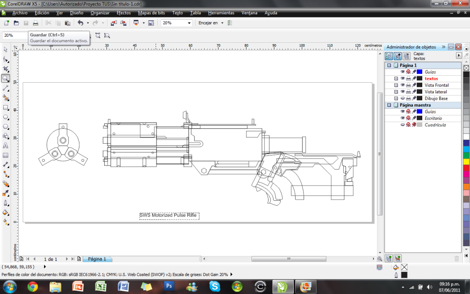470x294 pixels.
Task: Expand the Vista Frontal layer
Action: (396, 85)
